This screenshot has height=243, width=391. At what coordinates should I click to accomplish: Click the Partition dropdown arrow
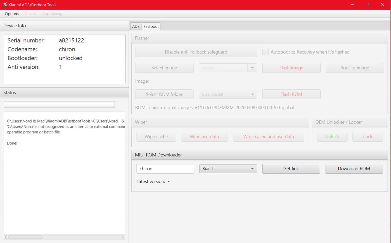tap(252, 68)
